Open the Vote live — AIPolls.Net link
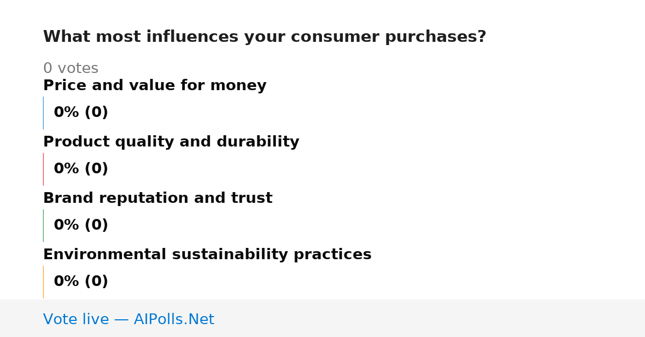Image resolution: width=645 pixels, height=337 pixels. pyautogui.click(x=128, y=320)
